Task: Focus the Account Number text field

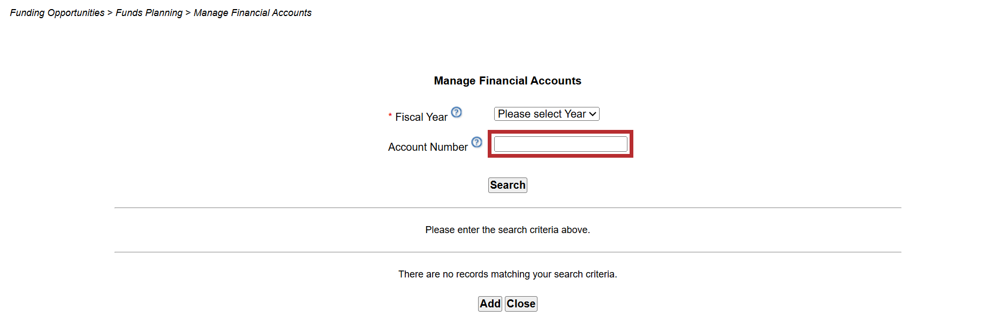Action: [x=560, y=144]
